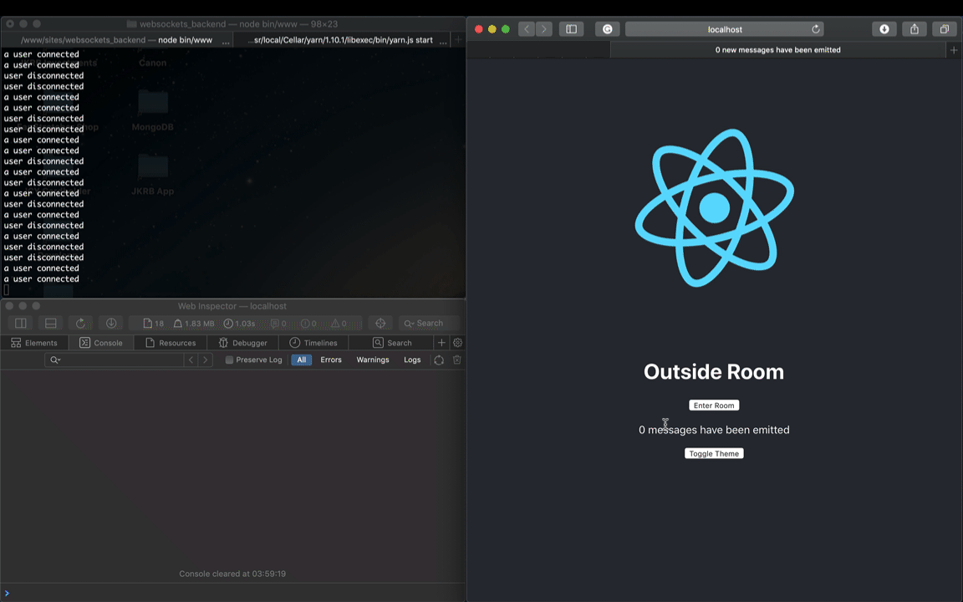Reload page from Web Inspector toolbar
The image size is (963, 602).
tap(80, 323)
